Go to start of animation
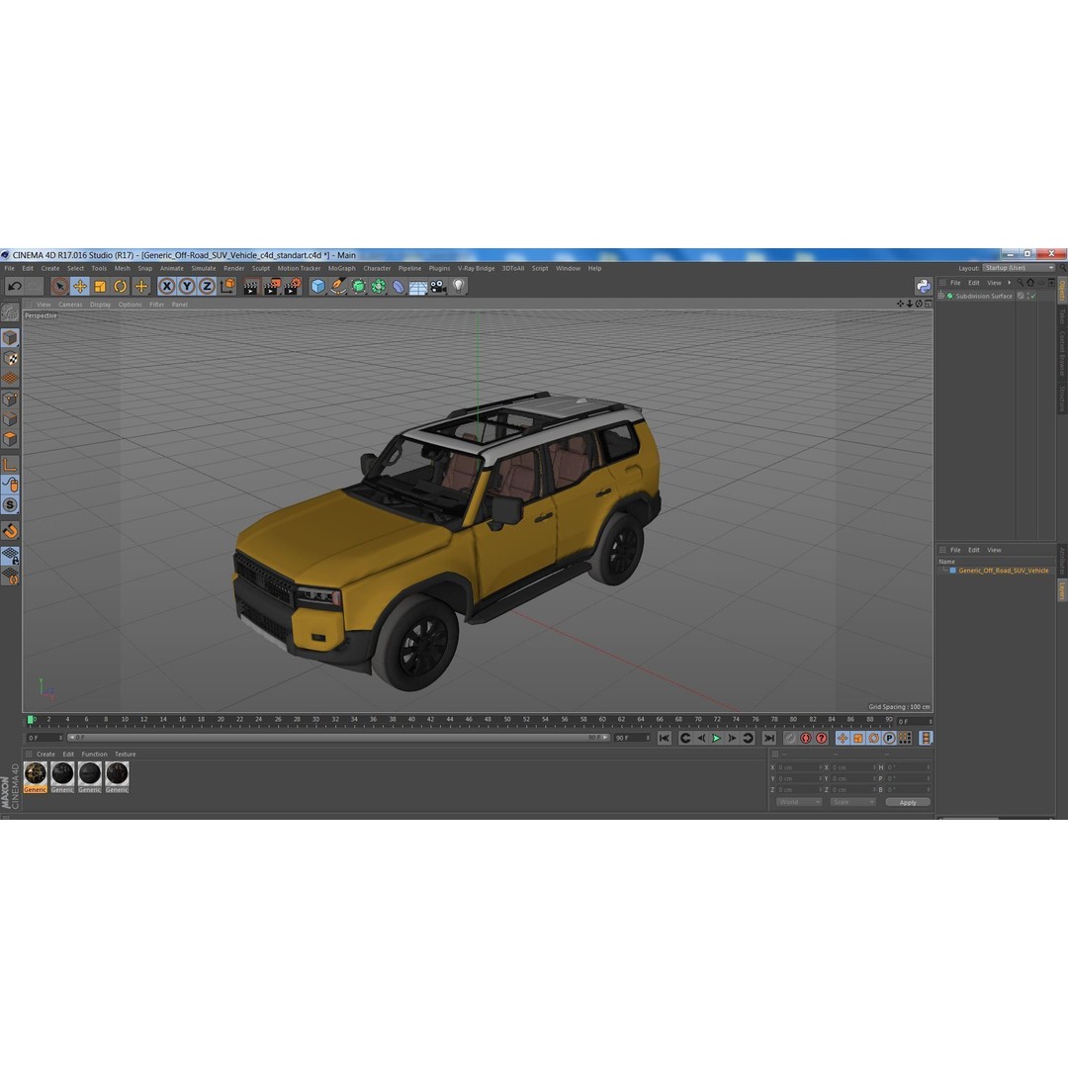 tap(665, 739)
